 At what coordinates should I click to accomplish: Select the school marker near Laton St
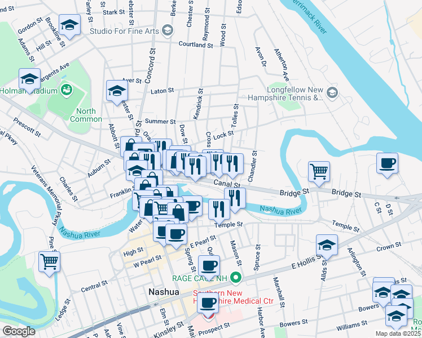(117, 91)
